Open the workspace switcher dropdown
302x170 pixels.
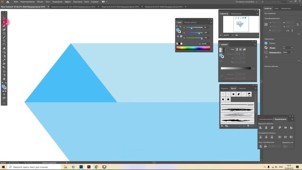click(x=246, y=2)
